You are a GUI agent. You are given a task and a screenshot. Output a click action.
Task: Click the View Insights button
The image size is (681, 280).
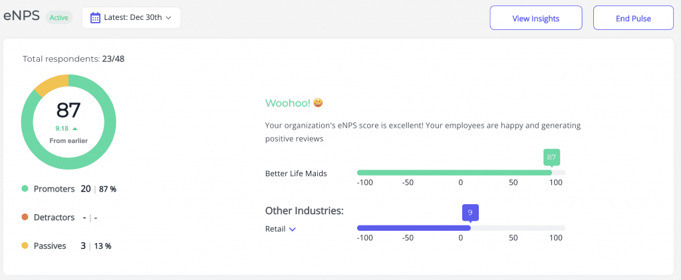535,18
